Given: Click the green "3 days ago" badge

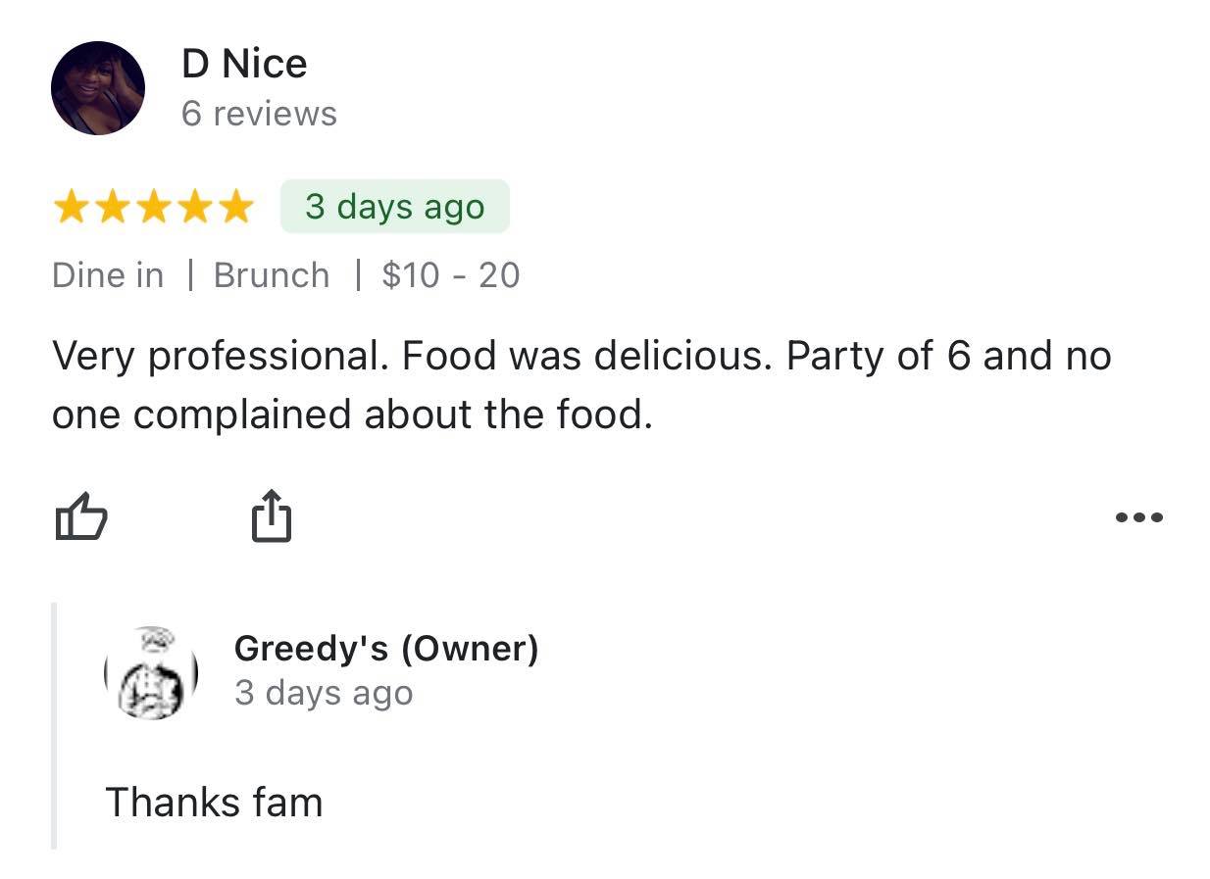Looking at the screenshot, I should click(x=394, y=207).
